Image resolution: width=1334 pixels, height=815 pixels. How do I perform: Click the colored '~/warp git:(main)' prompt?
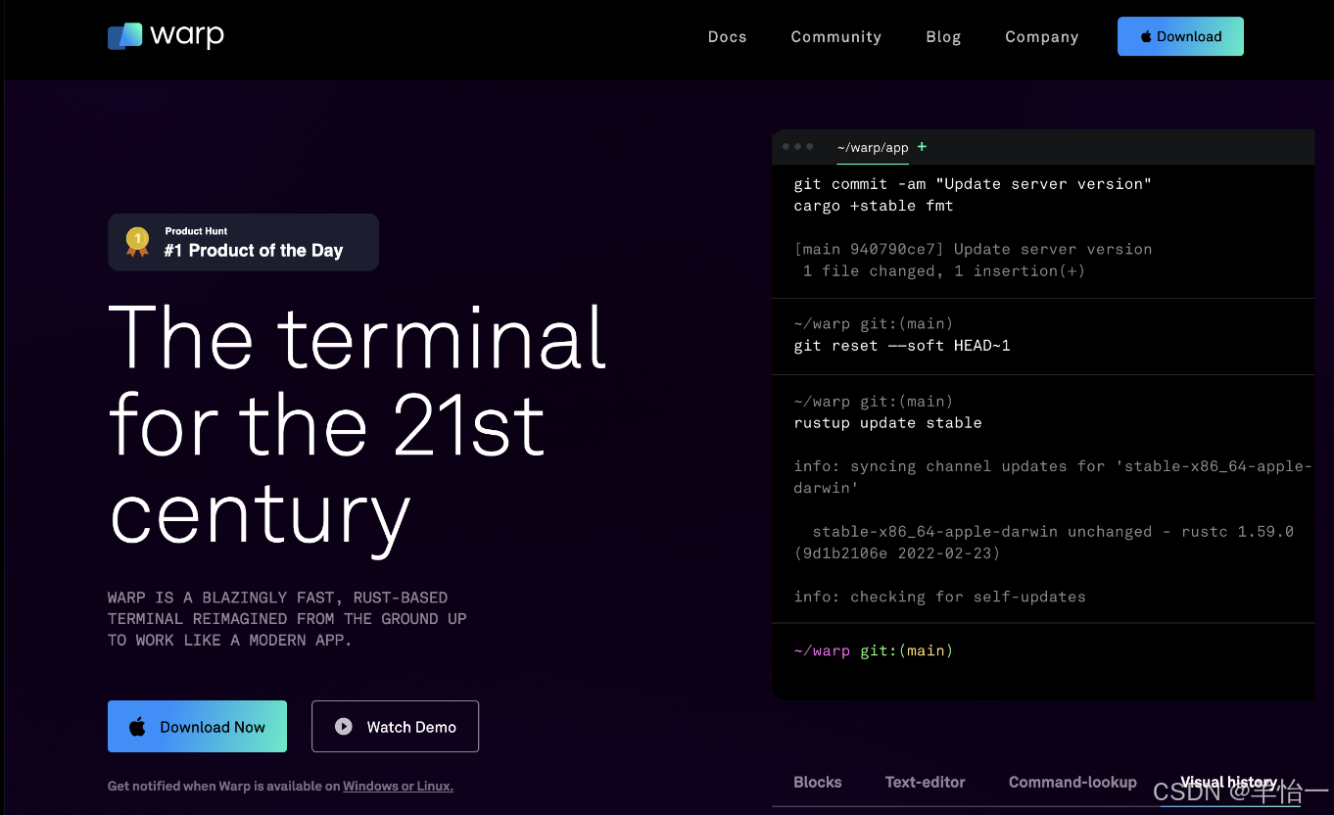(873, 650)
